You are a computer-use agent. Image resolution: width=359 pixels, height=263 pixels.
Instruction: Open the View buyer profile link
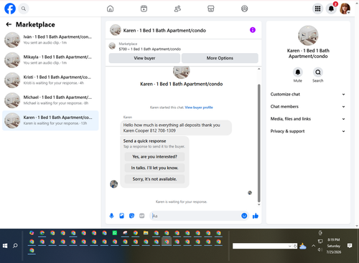pyautogui.click(x=199, y=107)
